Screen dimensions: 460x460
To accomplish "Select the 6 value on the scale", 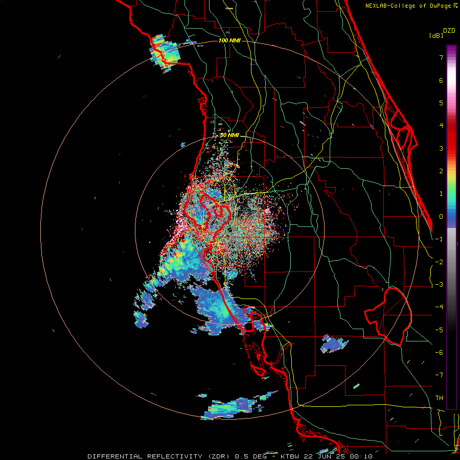I will pos(441,80).
